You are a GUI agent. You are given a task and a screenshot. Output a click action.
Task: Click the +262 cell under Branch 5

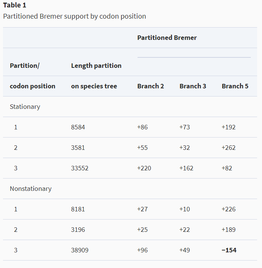tap(228, 148)
